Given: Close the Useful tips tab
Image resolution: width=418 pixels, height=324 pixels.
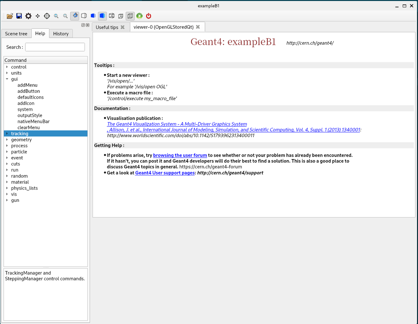Looking at the screenshot, I should coord(123,27).
